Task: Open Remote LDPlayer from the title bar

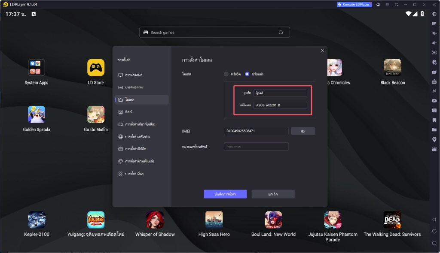Action: [x=354, y=4]
